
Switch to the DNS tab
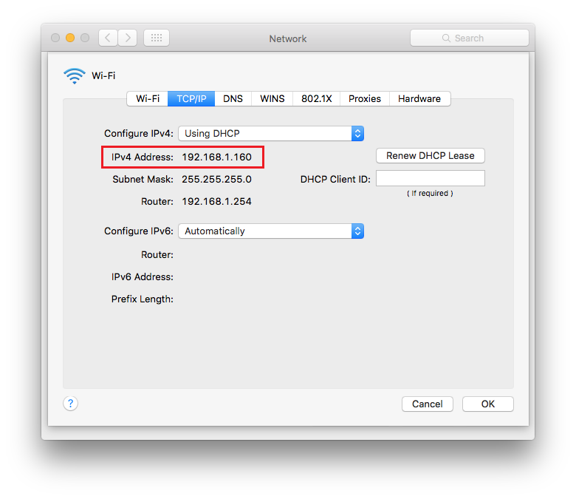[x=233, y=99]
